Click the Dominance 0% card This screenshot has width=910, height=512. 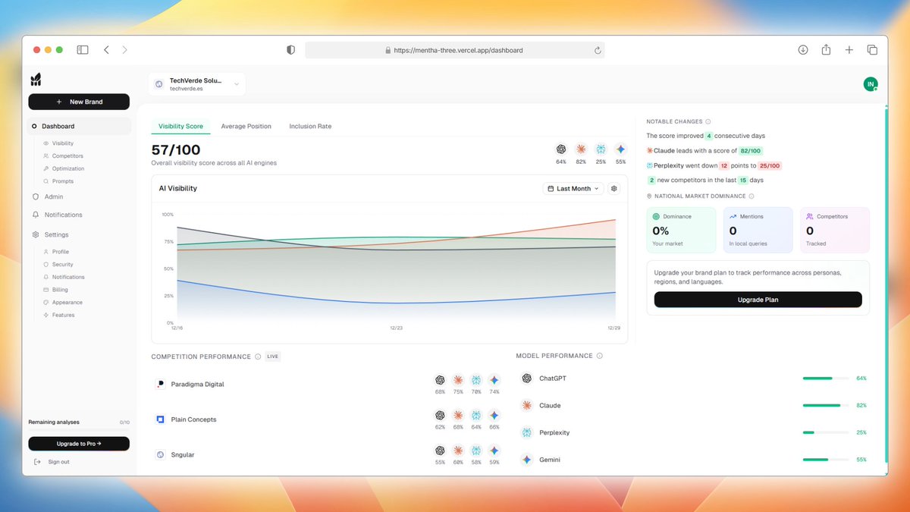(681, 230)
